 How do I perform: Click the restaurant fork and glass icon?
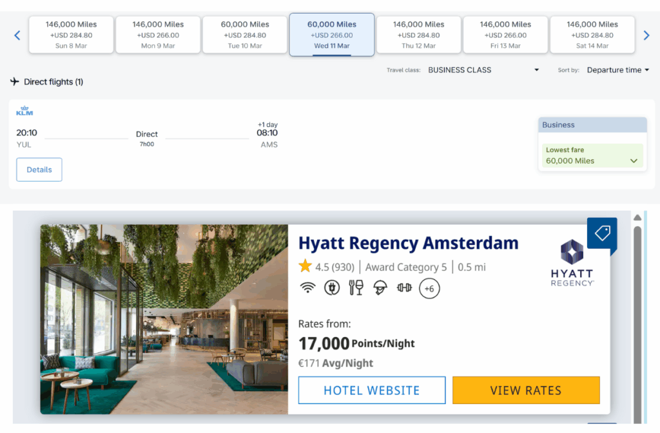356,288
